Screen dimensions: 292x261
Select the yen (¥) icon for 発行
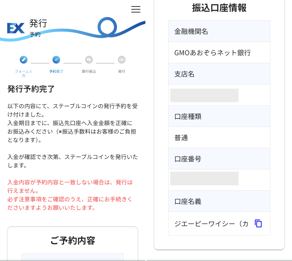122,60
